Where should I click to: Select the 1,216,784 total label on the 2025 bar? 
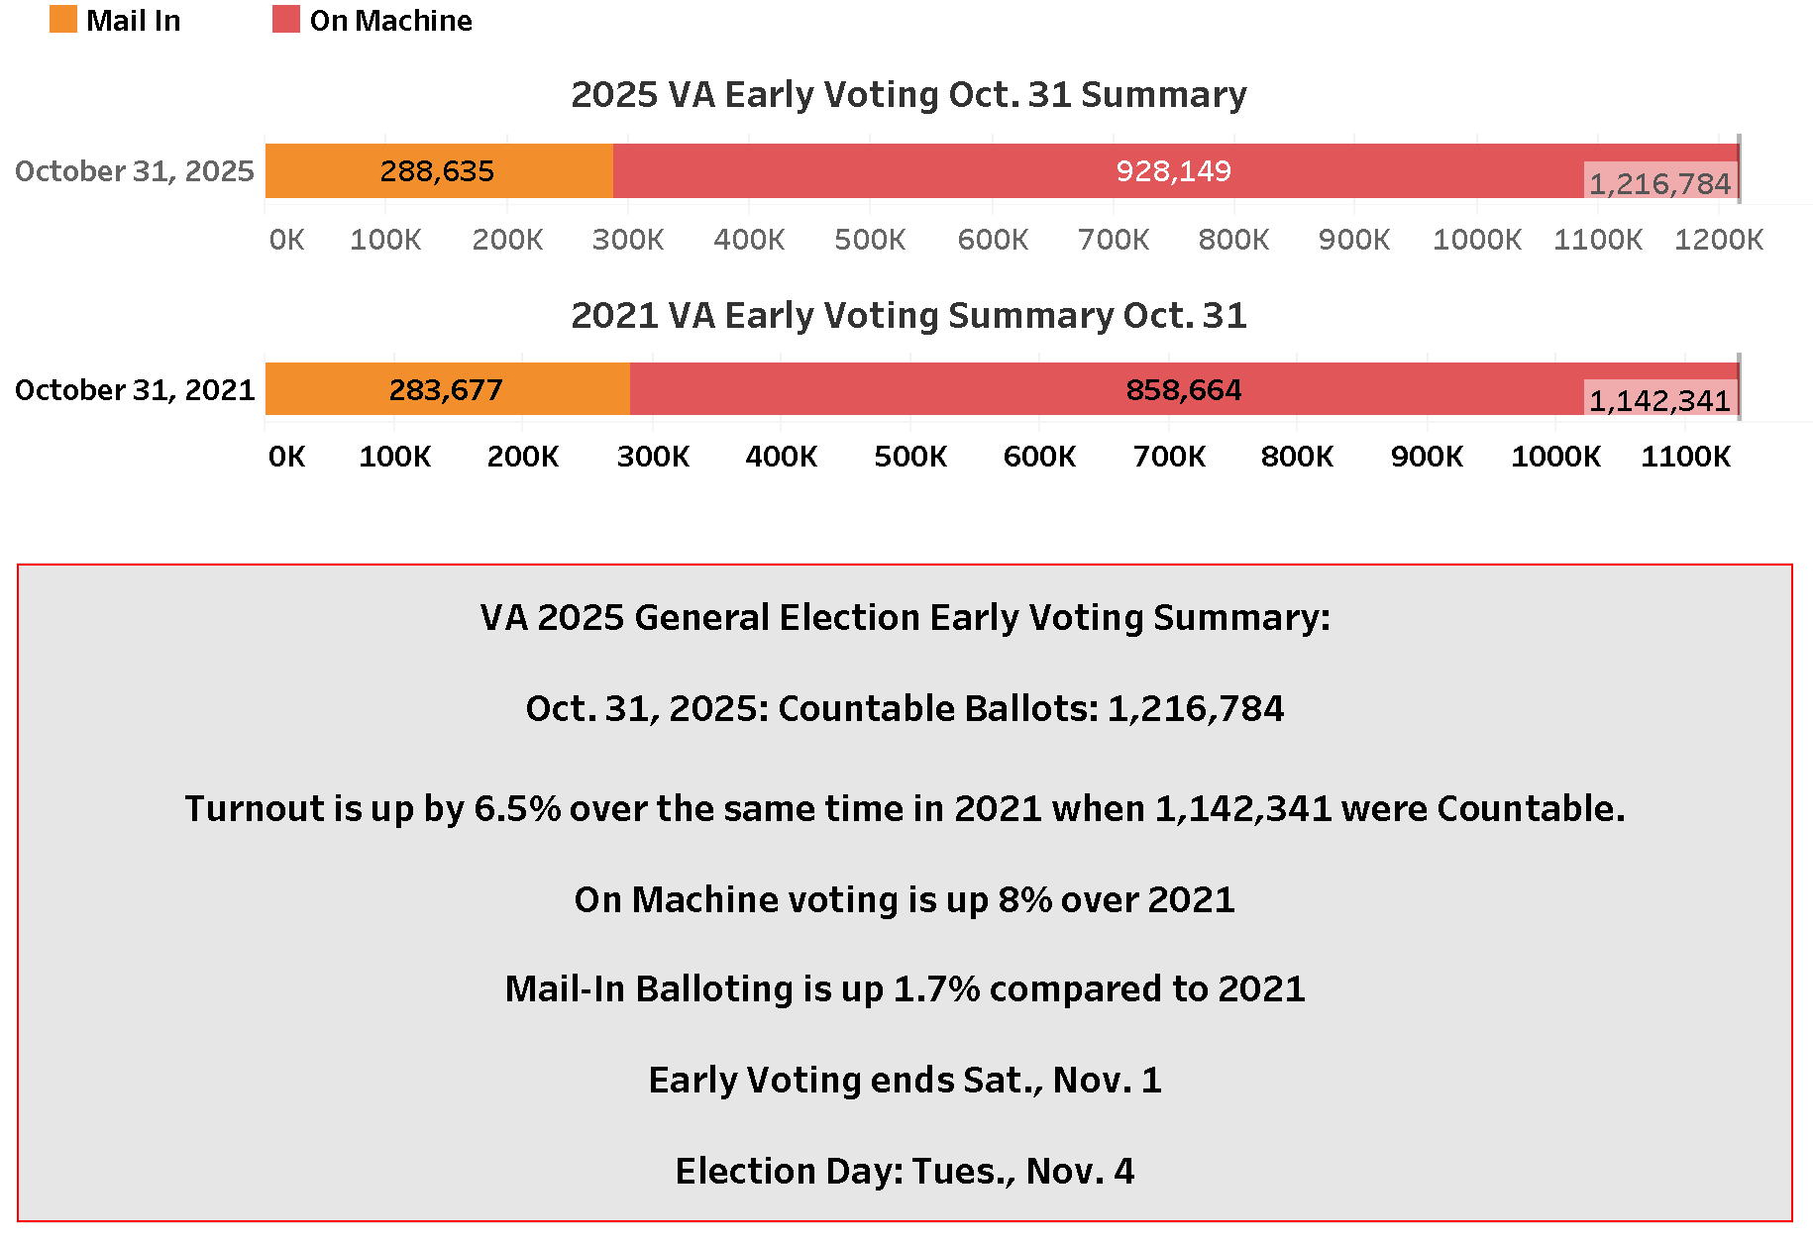[1659, 183]
